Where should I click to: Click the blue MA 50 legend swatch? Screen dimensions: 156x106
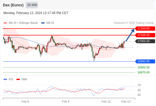tap(43, 23)
